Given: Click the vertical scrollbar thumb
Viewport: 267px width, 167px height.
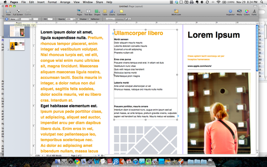Looking at the screenshot, I should (x=257, y=48).
